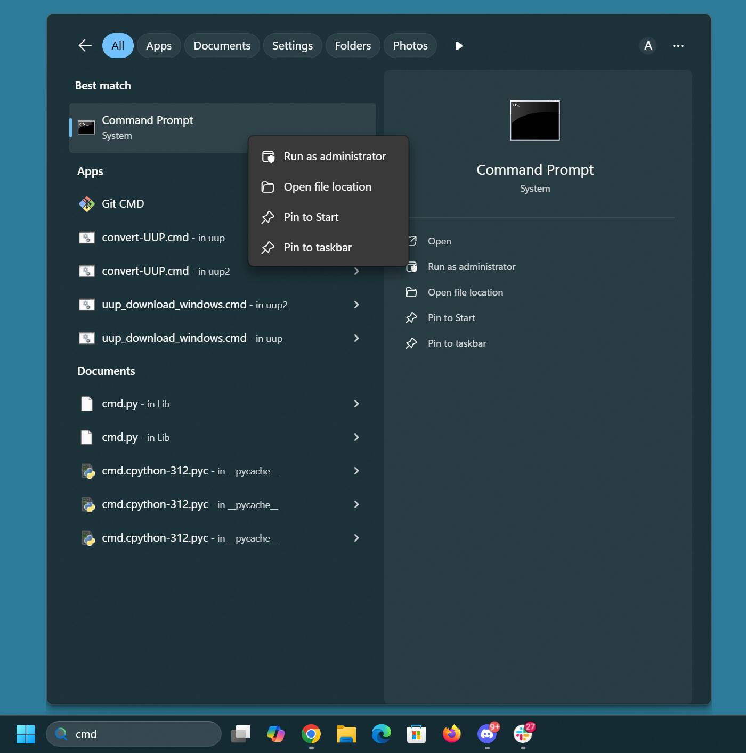Viewport: 746px width, 753px height.
Task: Choose Pin to taskbar in context menu
Action: (x=318, y=248)
